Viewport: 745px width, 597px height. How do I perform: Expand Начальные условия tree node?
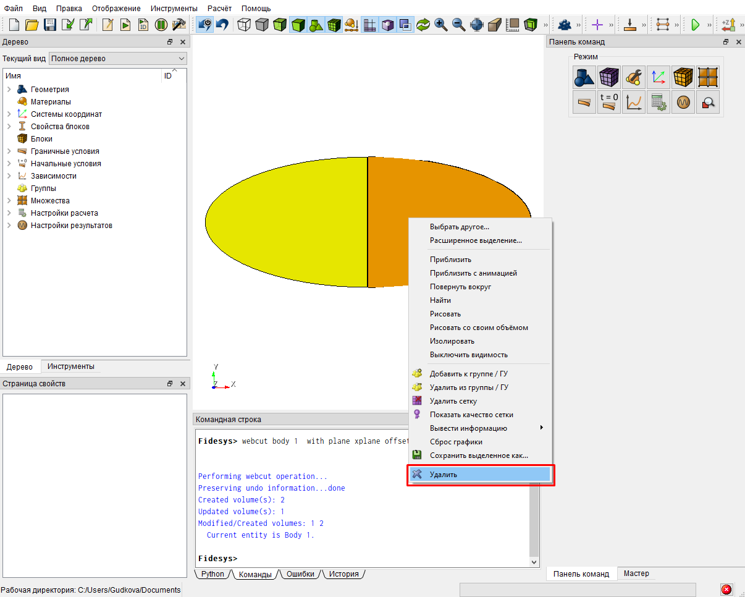[9, 164]
